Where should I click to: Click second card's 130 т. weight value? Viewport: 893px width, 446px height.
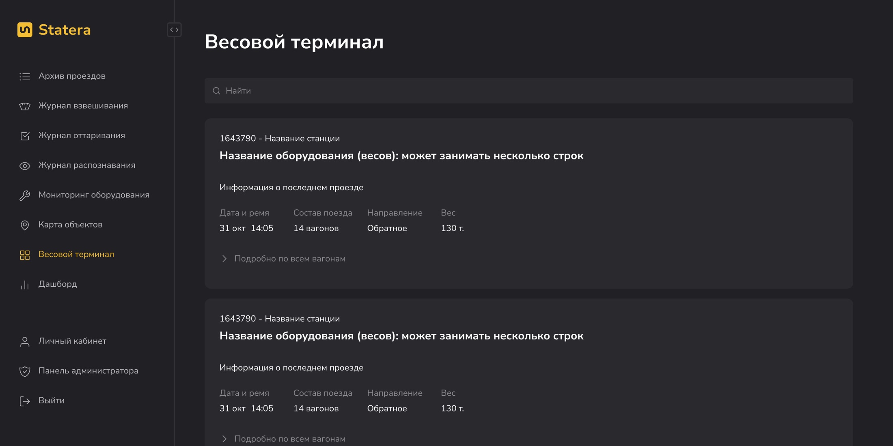tap(452, 408)
